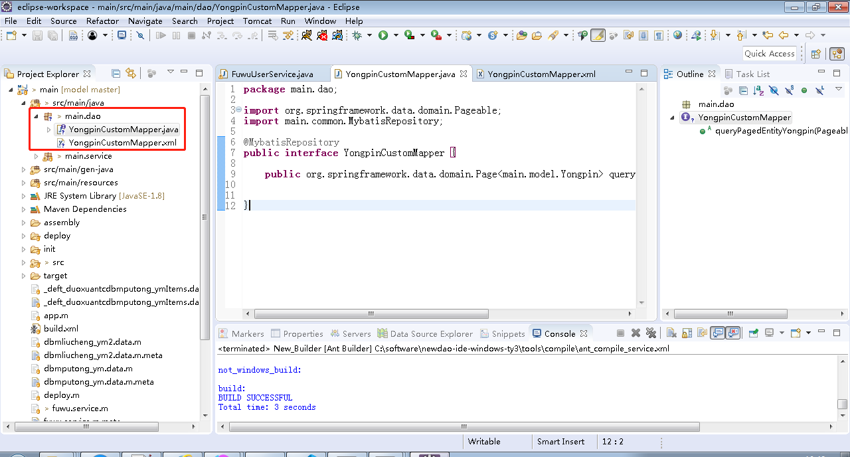Toggle Hide Fields filter in Outline
Image resolution: width=850 pixels, height=457 pixels.
[774, 90]
